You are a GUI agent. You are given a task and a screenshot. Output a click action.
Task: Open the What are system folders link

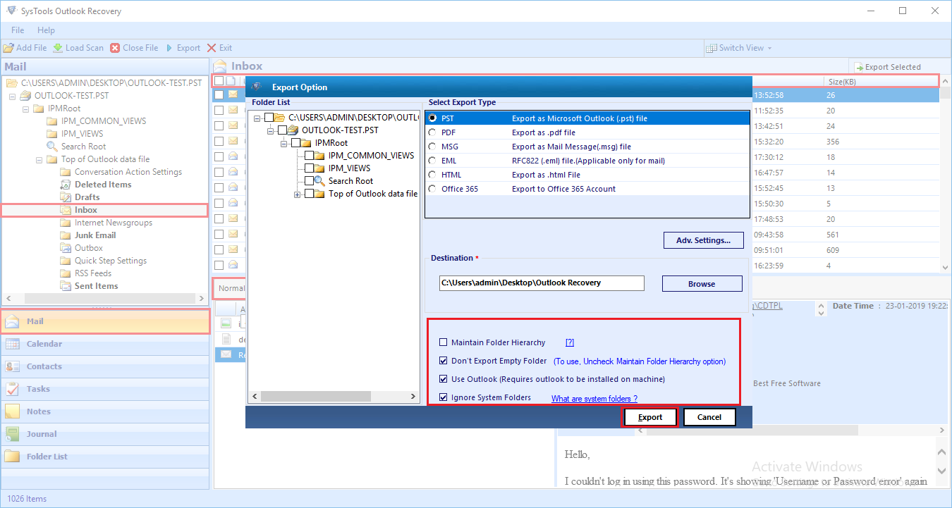(x=594, y=399)
